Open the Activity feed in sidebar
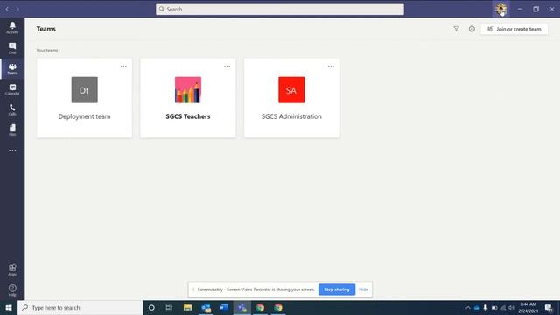The height and width of the screenshot is (315, 560). pyautogui.click(x=12, y=27)
